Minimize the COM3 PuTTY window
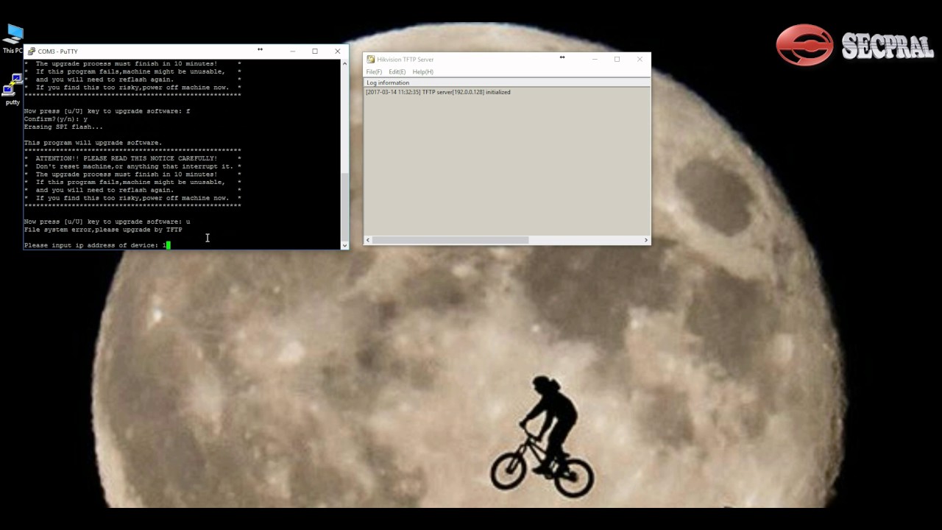This screenshot has height=530, width=942. click(292, 52)
